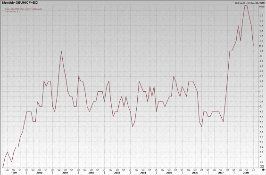Click the flat top of the 2008 peak

point(246,6)
